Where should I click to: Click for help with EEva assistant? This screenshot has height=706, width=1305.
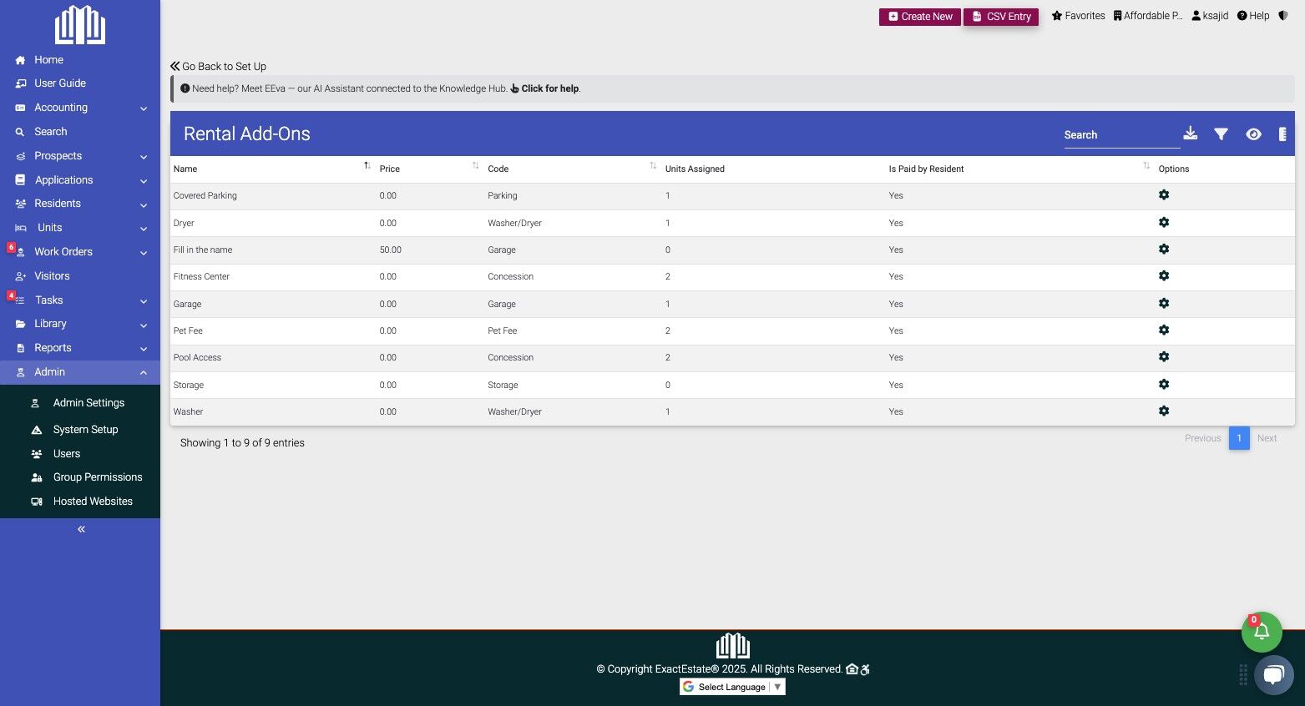544,88
